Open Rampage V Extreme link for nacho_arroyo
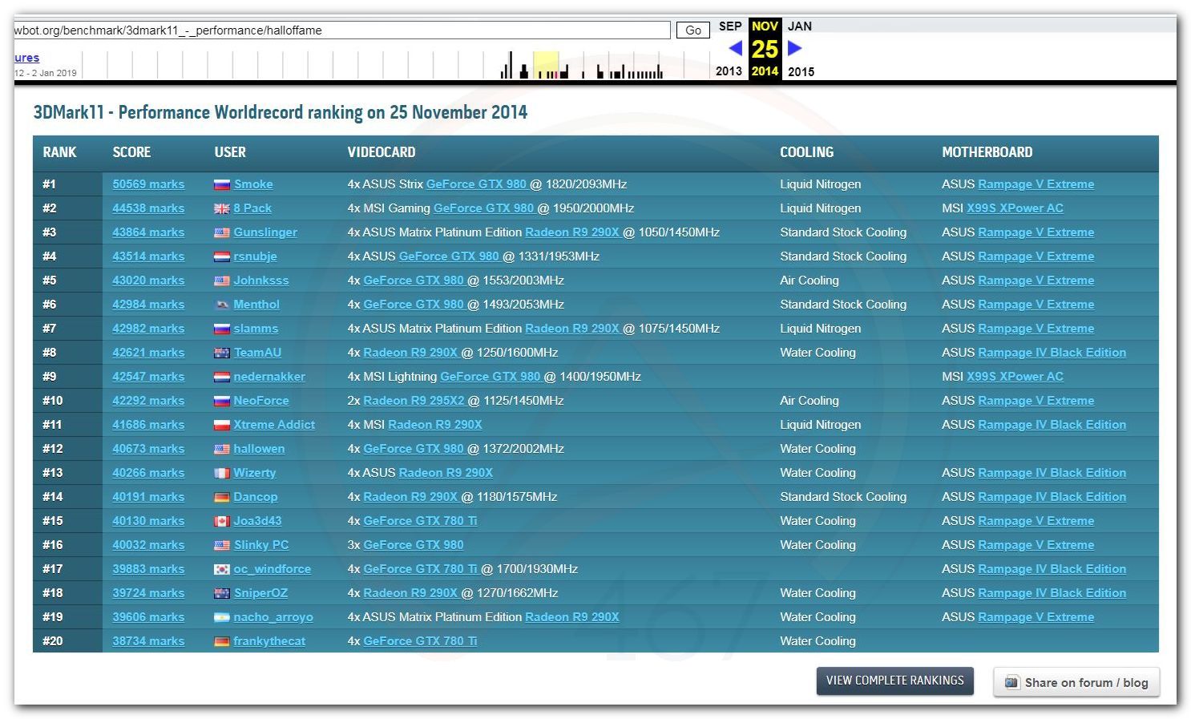Screen dimensions: 1191x719 (1036, 617)
